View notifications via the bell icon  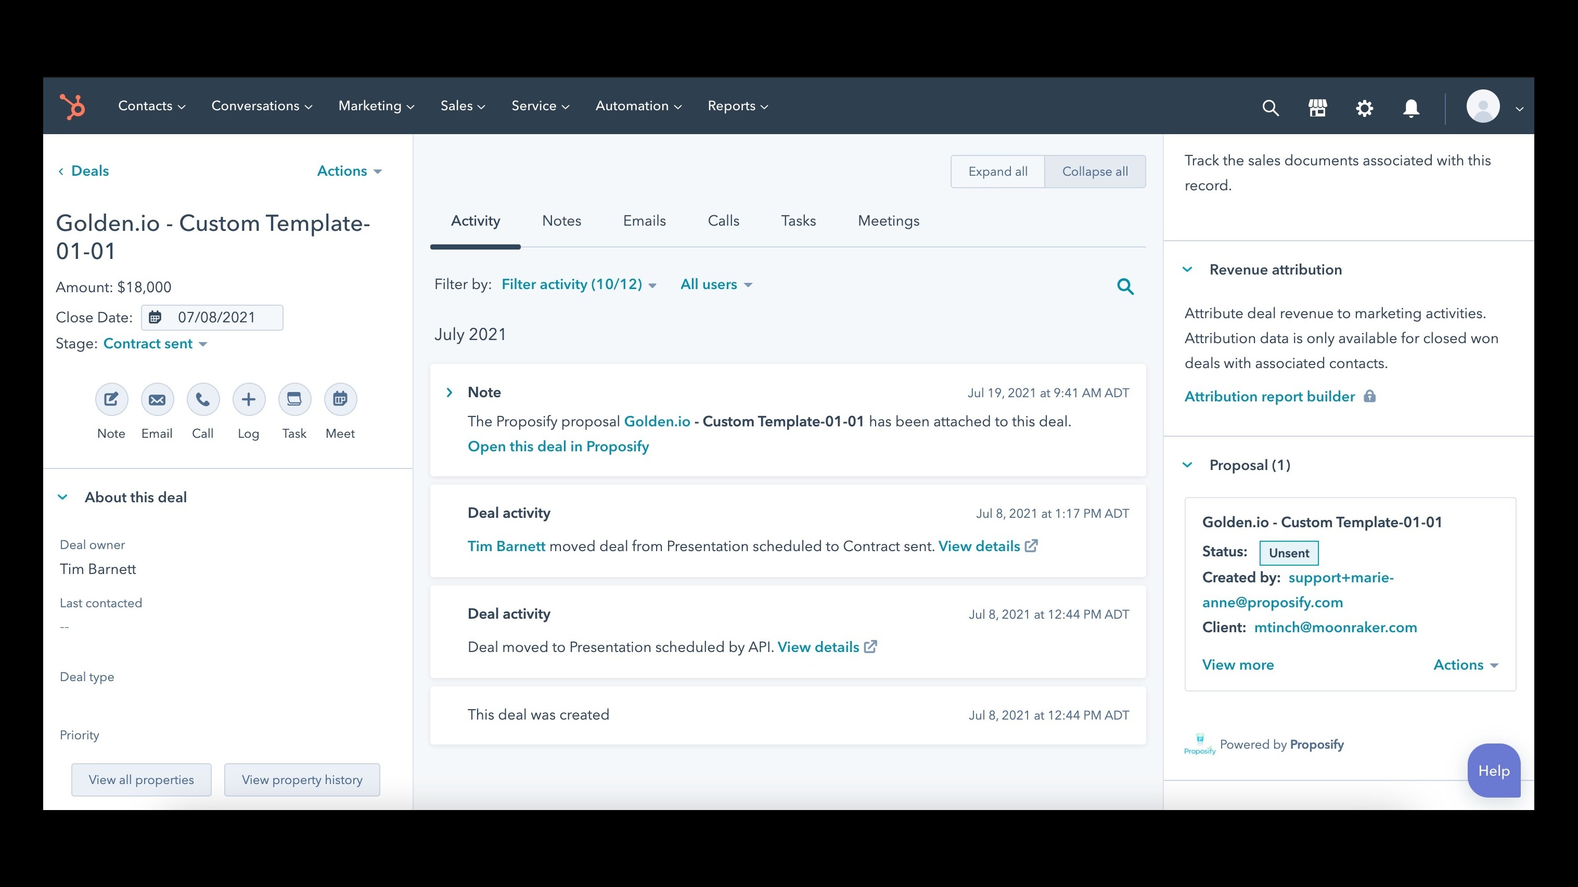(x=1410, y=108)
